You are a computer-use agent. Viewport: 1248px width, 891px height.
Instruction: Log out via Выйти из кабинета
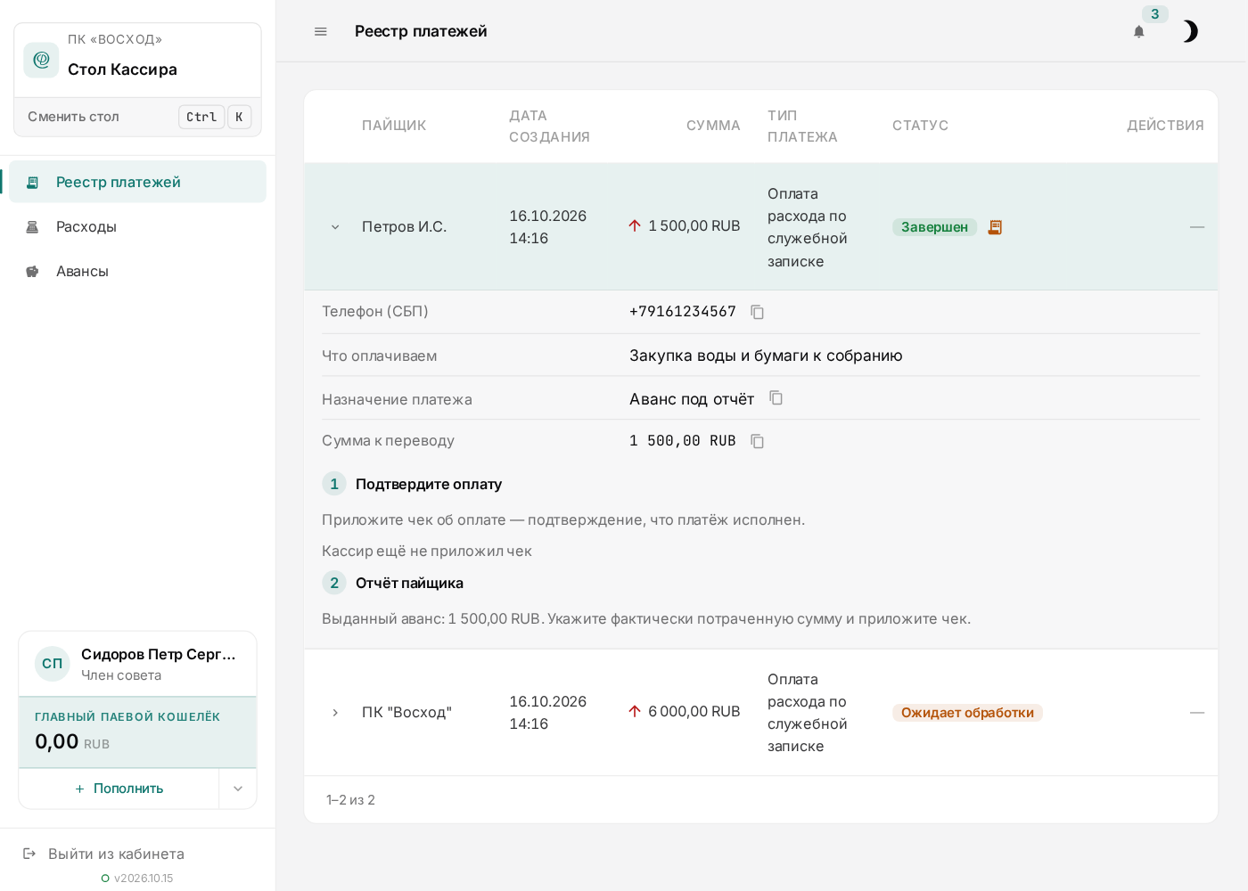[x=103, y=854]
